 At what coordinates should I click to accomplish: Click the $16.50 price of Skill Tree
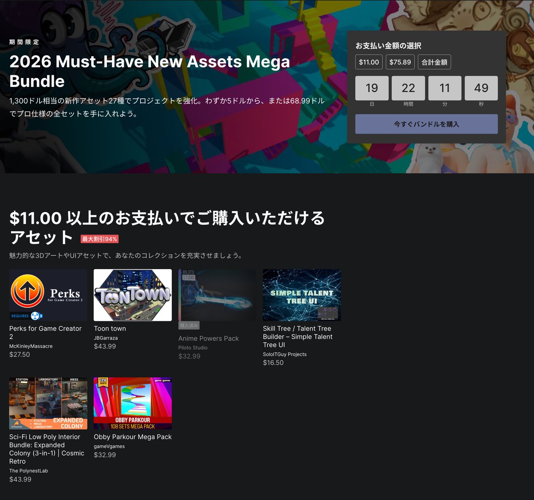pos(273,362)
